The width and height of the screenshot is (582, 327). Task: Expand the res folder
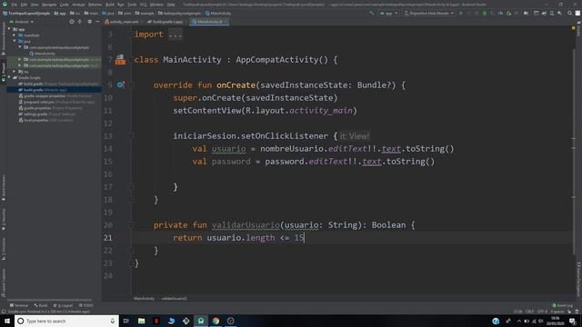[15, 72]
